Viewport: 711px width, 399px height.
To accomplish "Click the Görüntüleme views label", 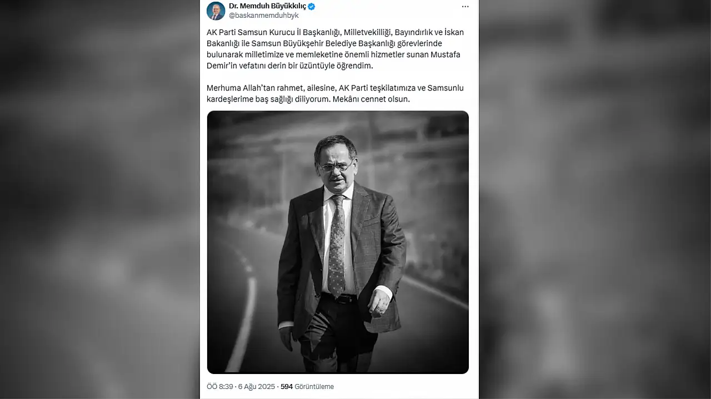I will pyautogui.click(x=314, y=386).
